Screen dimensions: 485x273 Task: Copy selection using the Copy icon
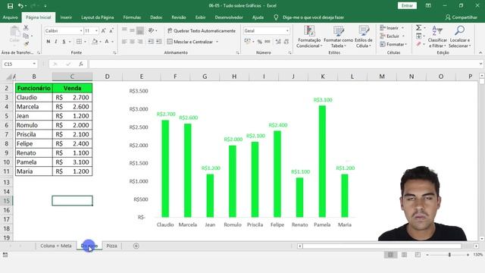tap(26, 36)
